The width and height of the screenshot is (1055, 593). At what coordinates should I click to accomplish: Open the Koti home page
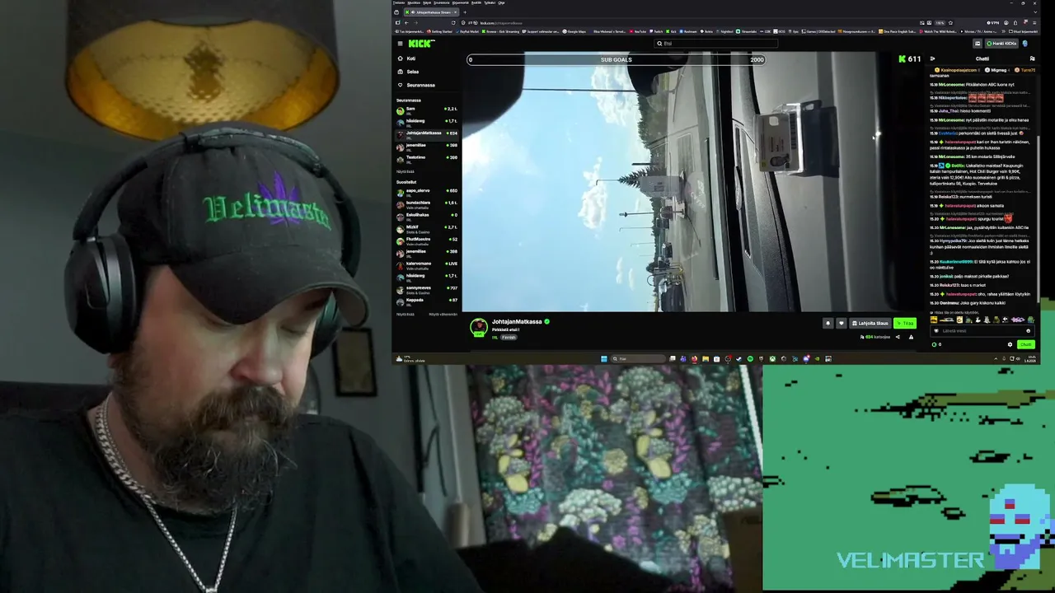click(410, 58)
